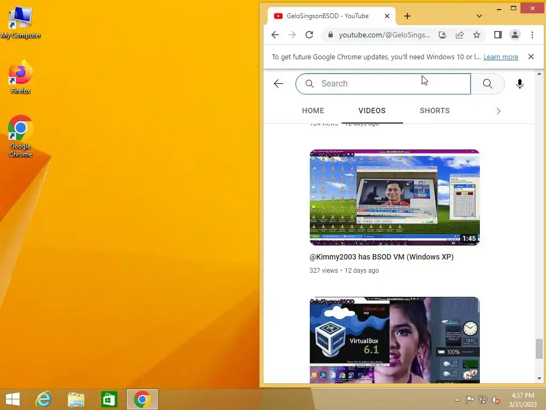The image size is (546, 410).
Task: Switch to the HOME channel tab
Action: (x=313, y=111)
